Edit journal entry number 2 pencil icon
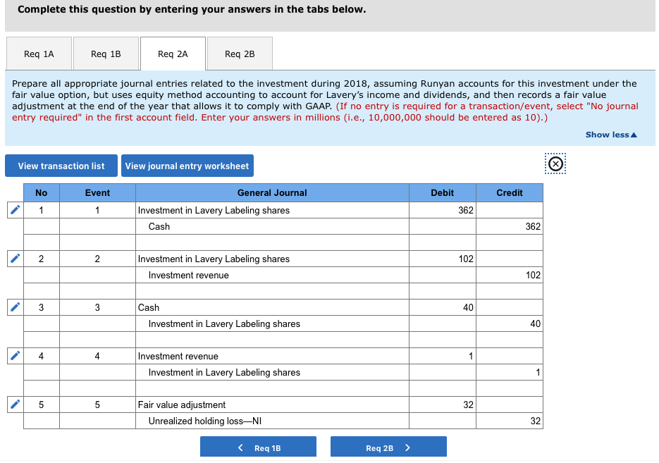 (x=15, y=259)
